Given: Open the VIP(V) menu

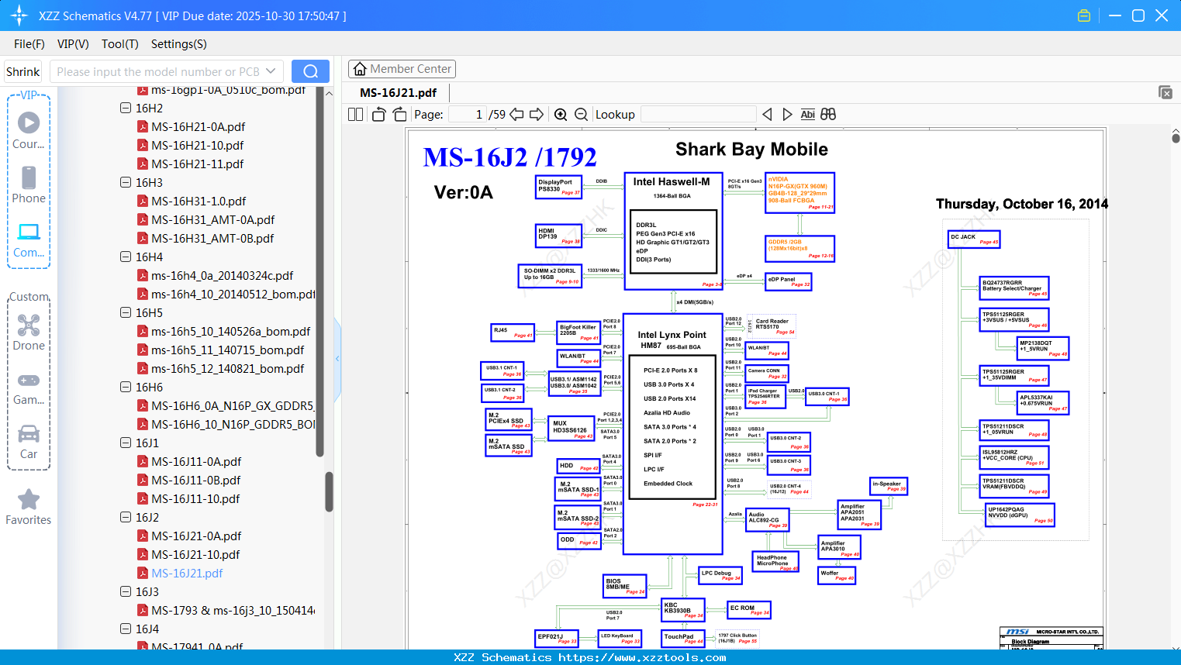Looking at the screenshot, I should point(73,44).
